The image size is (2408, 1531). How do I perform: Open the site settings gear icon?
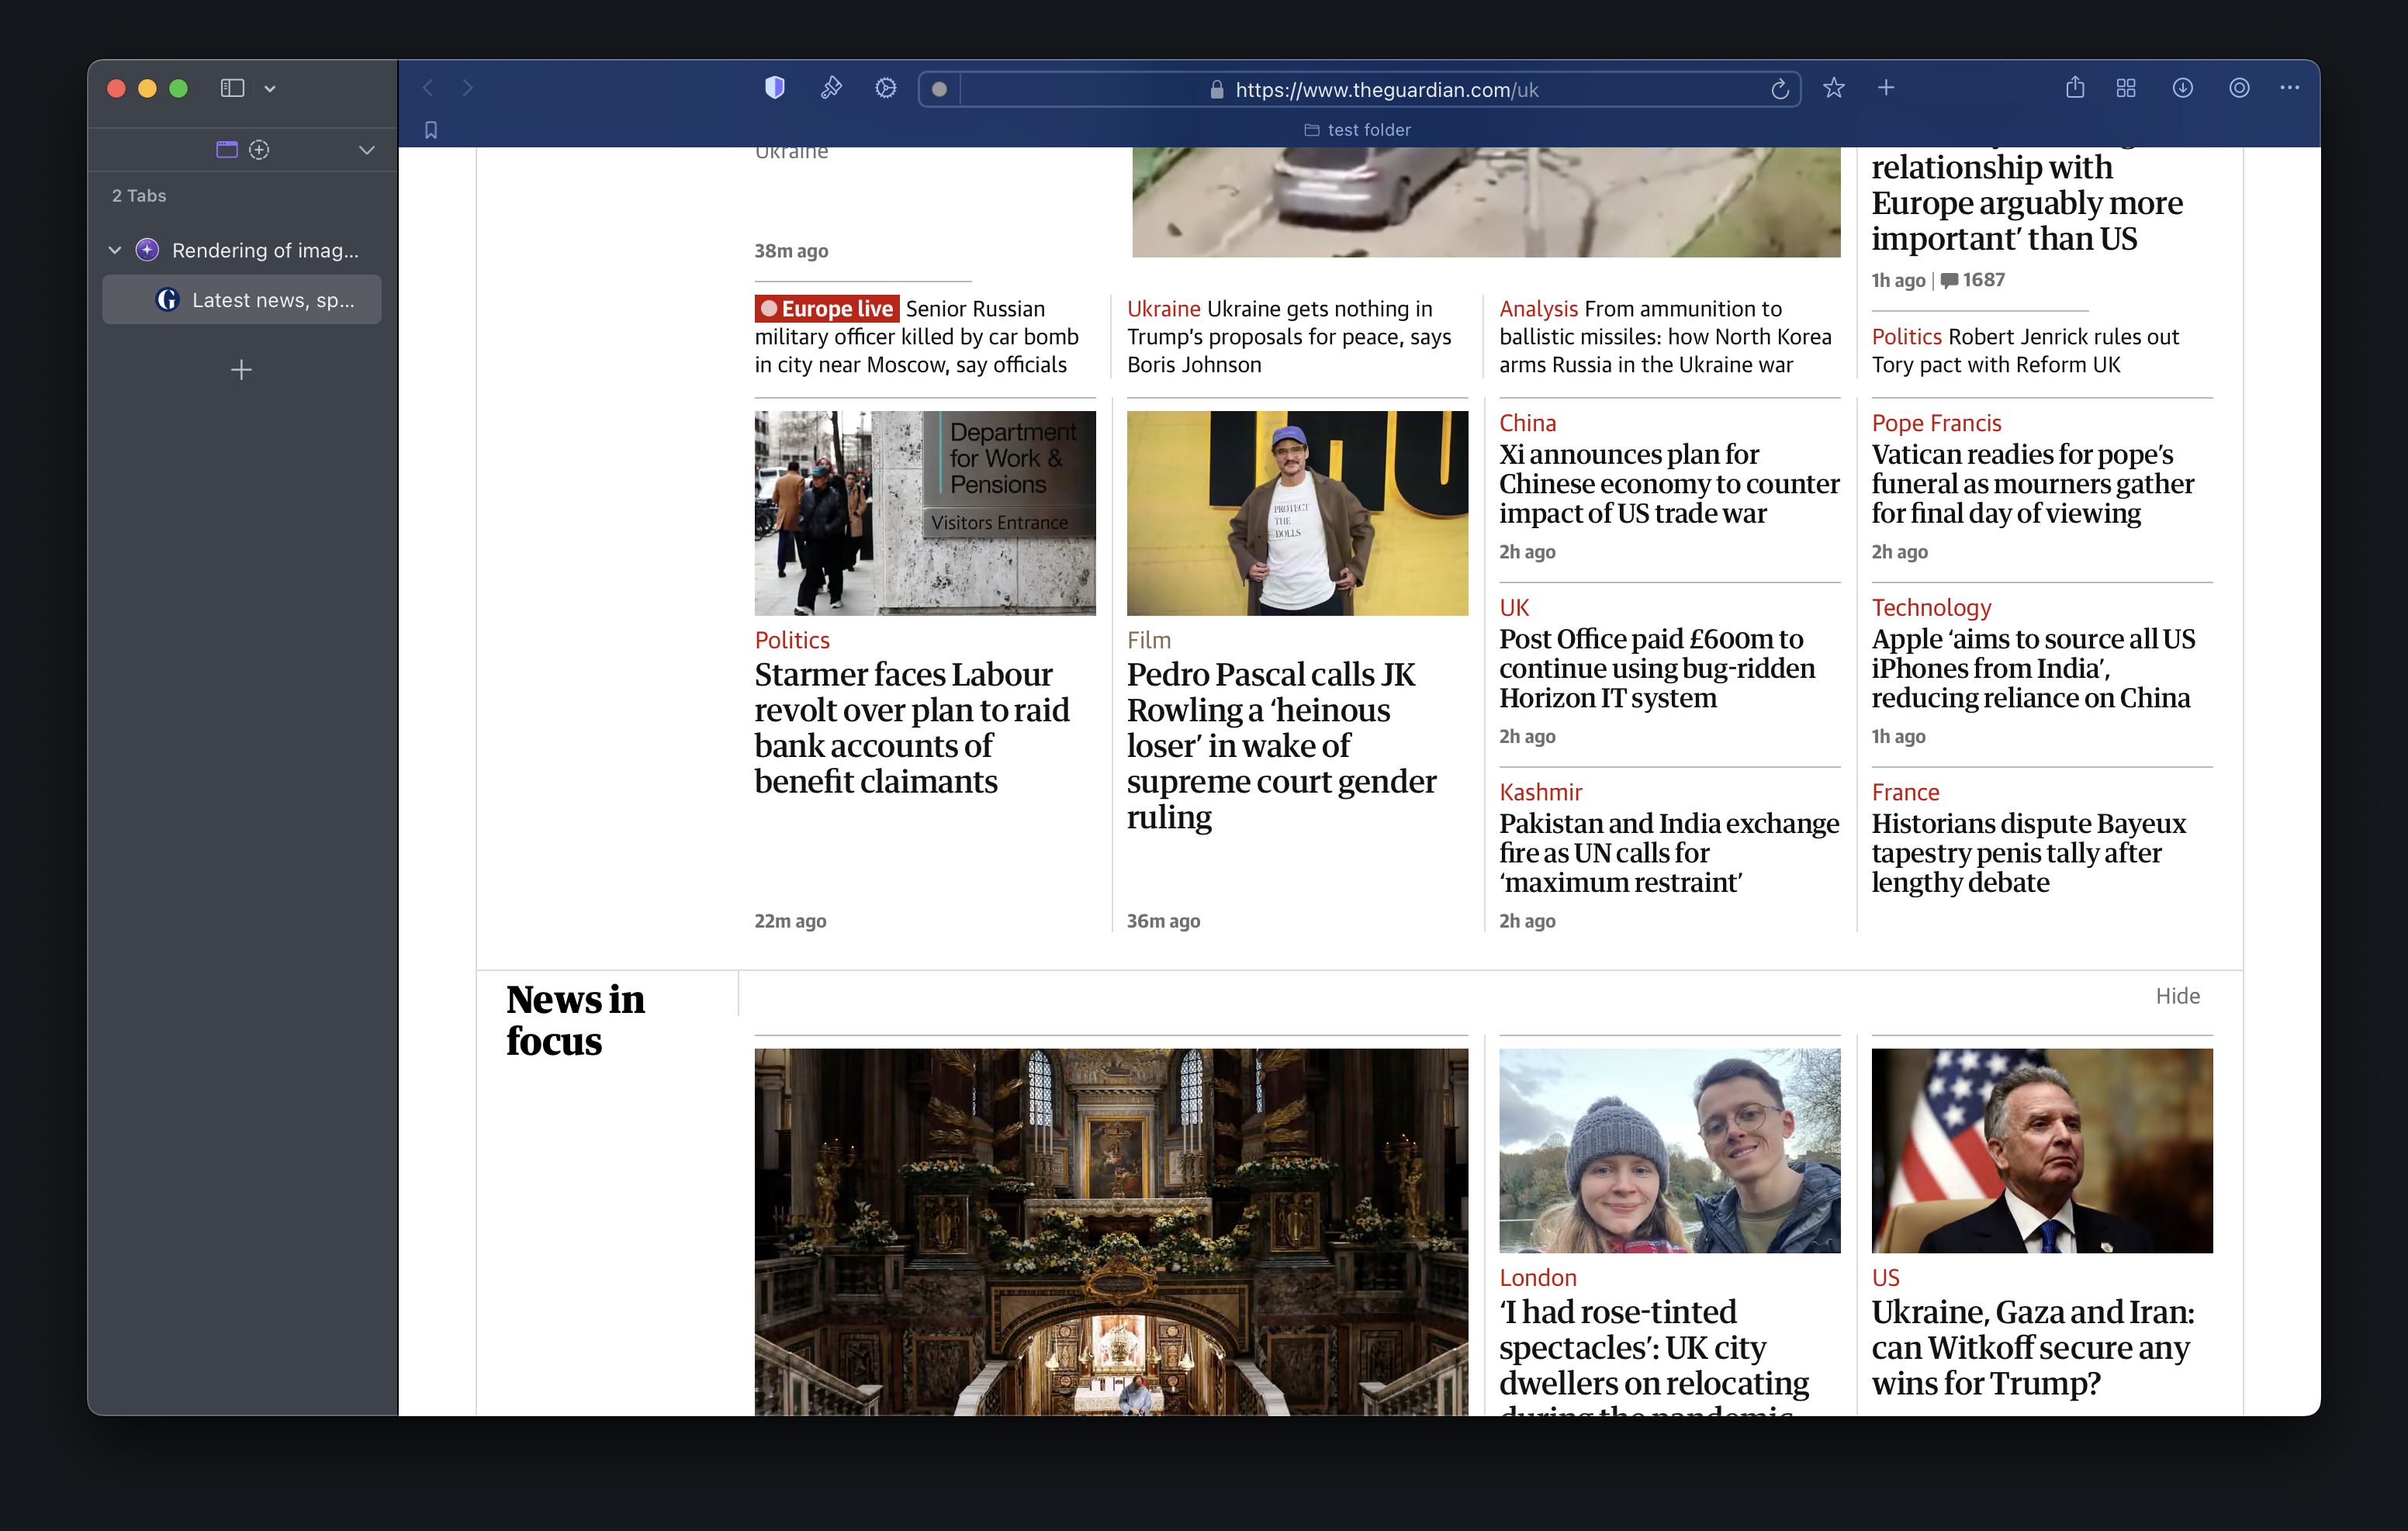coord(885,88)
